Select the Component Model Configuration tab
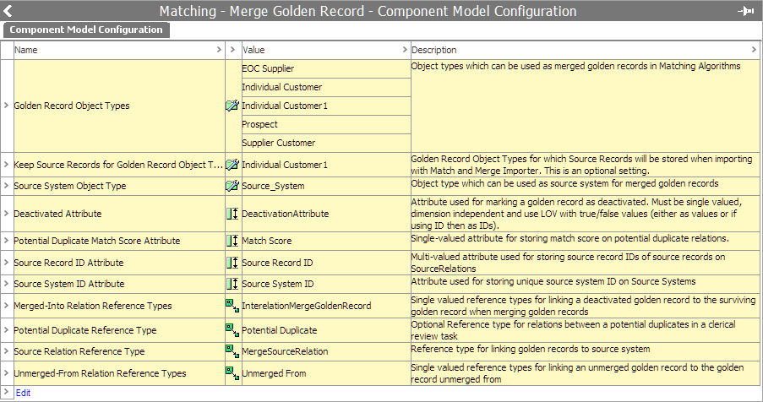 click(x=86, y=30)
